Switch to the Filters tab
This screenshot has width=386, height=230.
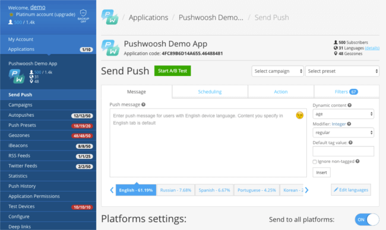point(346,92)
